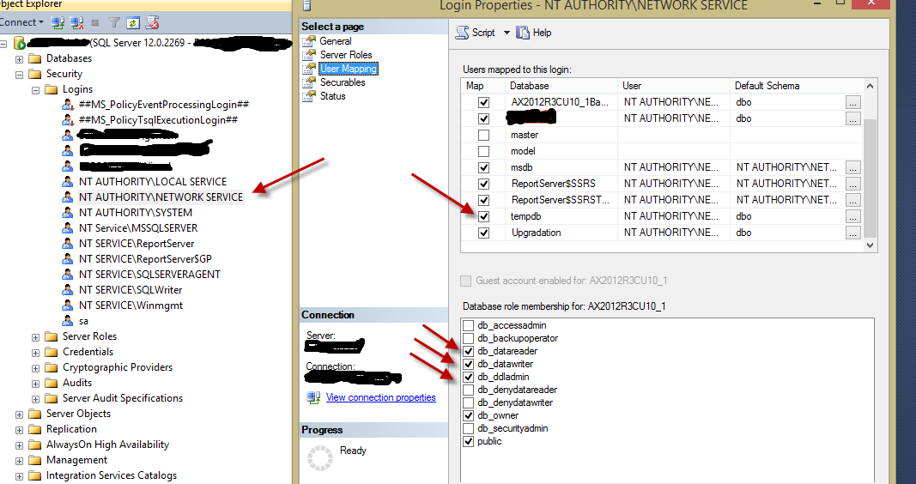Check the Map box for master database
Image resolution: width=916 pixels, height=484 pixels.
[x=483, y=135]
